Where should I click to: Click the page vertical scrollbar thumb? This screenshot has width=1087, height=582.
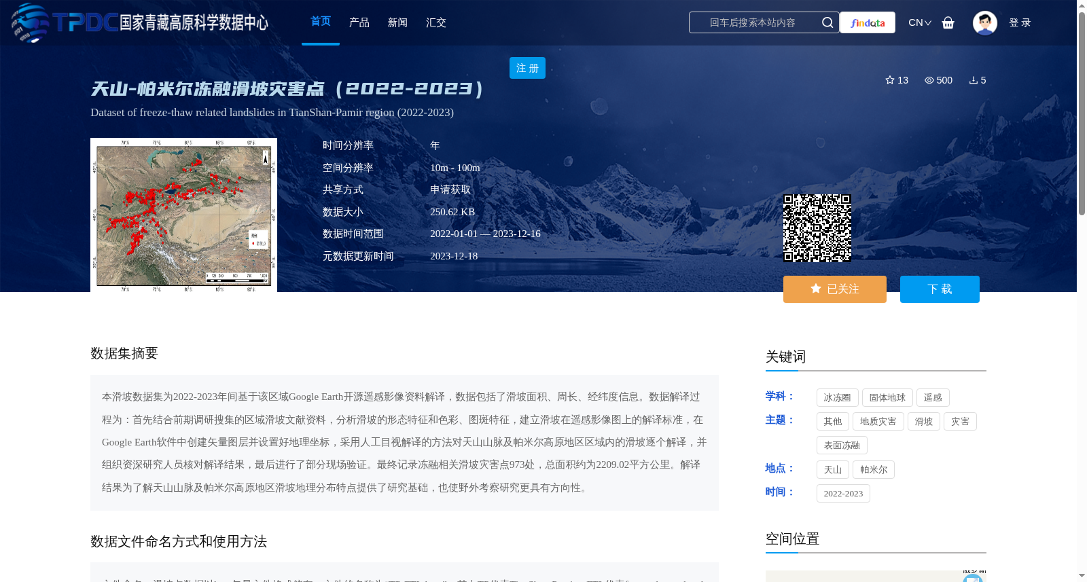[1082, 113]
